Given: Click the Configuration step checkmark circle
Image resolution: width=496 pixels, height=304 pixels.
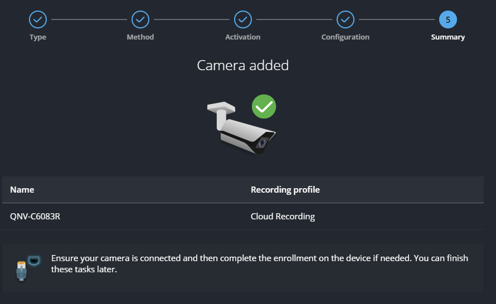Looking at the screenshot, I should click(x=346, y=20).
